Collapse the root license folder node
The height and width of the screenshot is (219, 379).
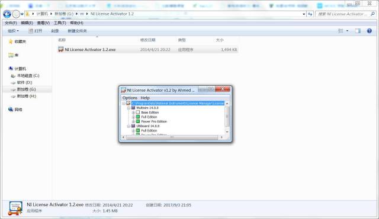tap(124, 103)
